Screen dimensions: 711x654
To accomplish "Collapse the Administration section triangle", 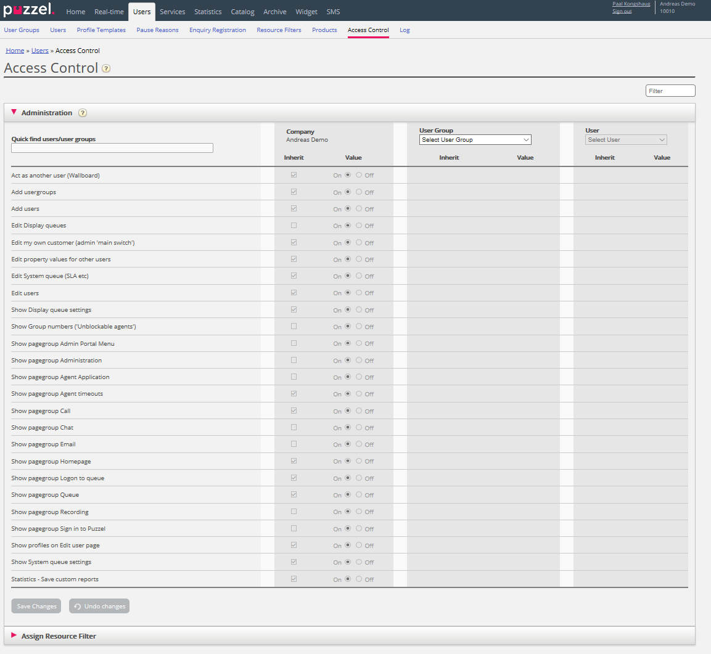I will coord(14,112).
